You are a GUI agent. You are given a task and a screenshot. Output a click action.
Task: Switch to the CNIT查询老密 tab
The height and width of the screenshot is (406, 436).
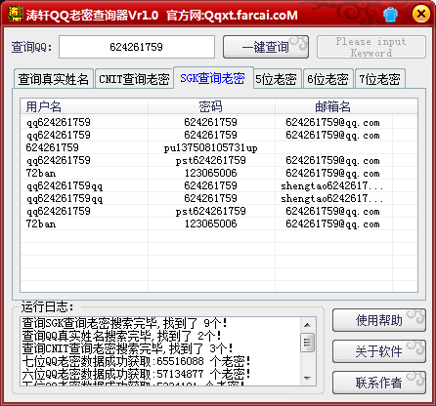(134, 79)
